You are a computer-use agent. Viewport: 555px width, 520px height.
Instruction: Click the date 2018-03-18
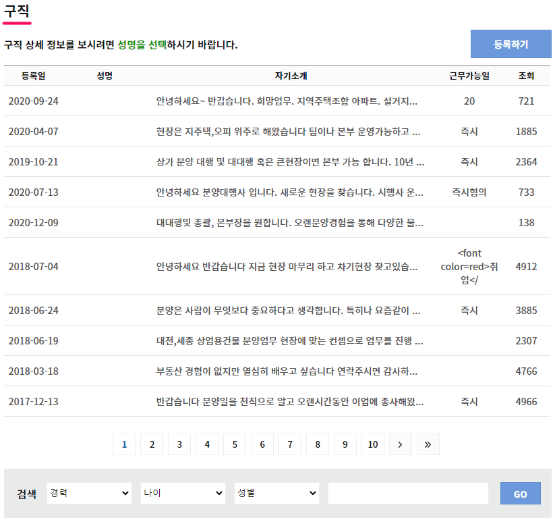coord(33,371)
